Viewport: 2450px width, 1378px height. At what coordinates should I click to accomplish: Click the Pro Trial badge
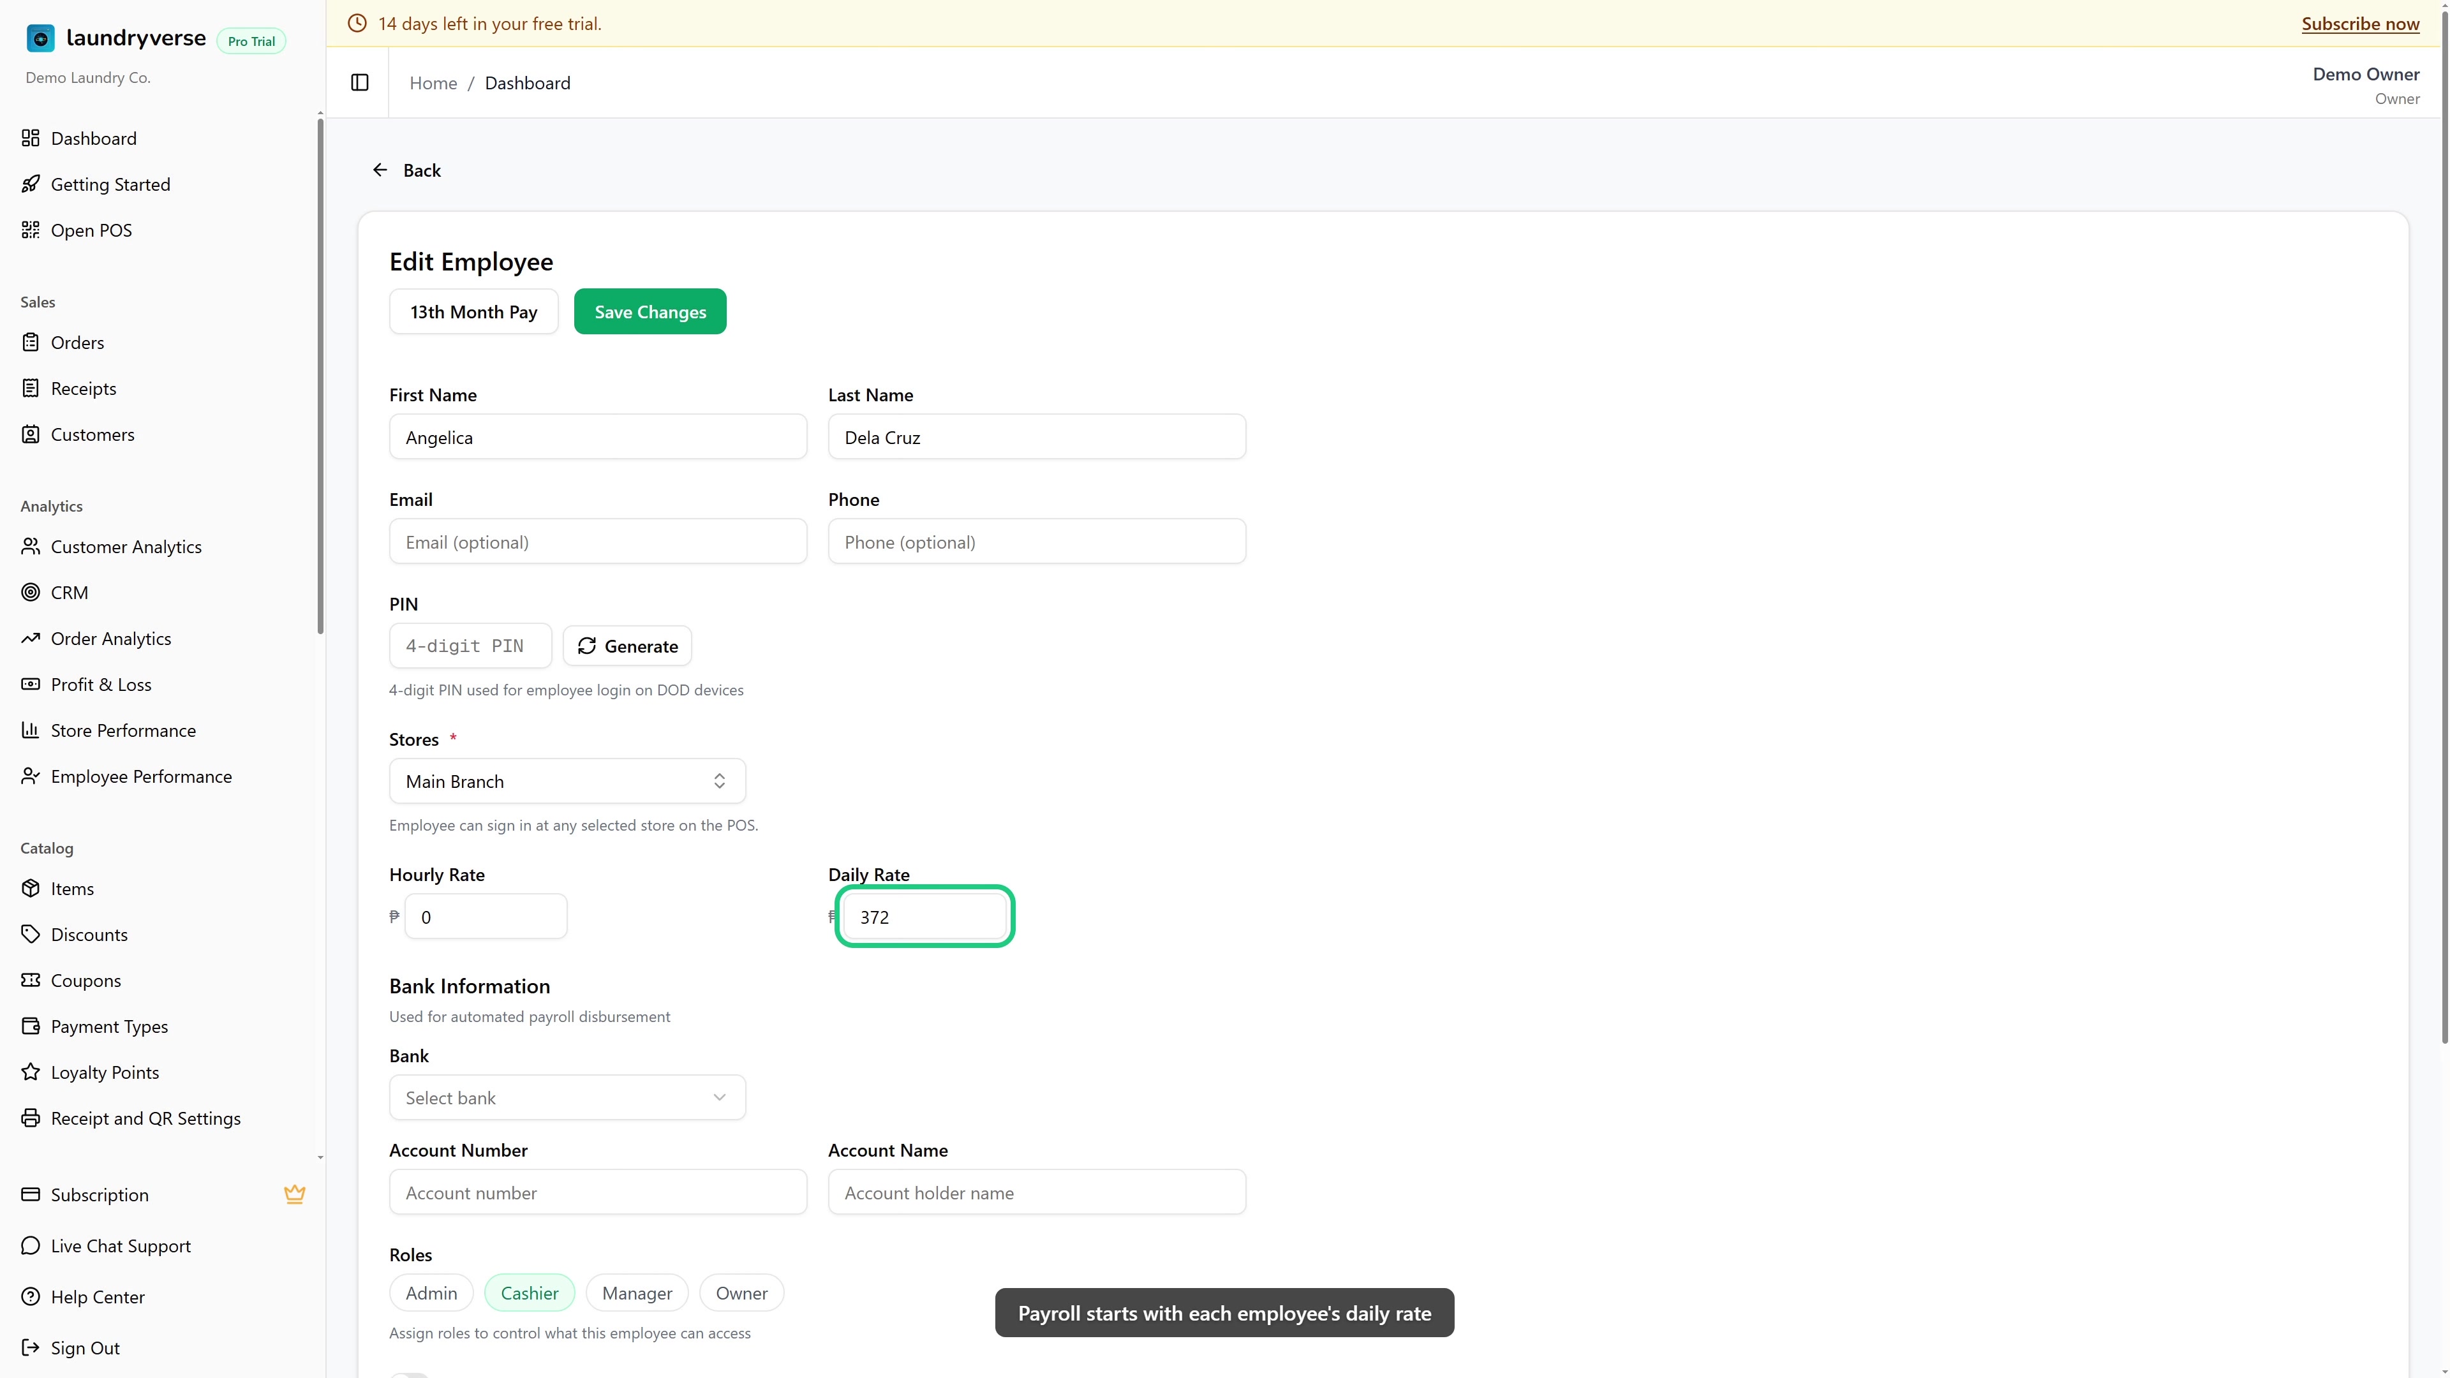(x=251, y=41)
